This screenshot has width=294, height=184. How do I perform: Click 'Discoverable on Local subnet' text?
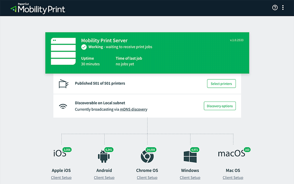pyautogui.click(x=100, y=103)
